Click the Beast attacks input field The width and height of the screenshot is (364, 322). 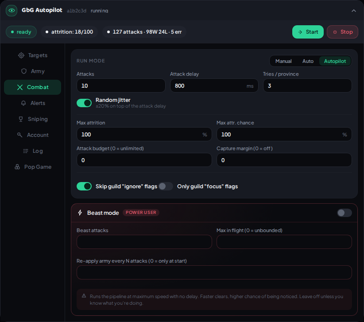[x=144, y=242]
